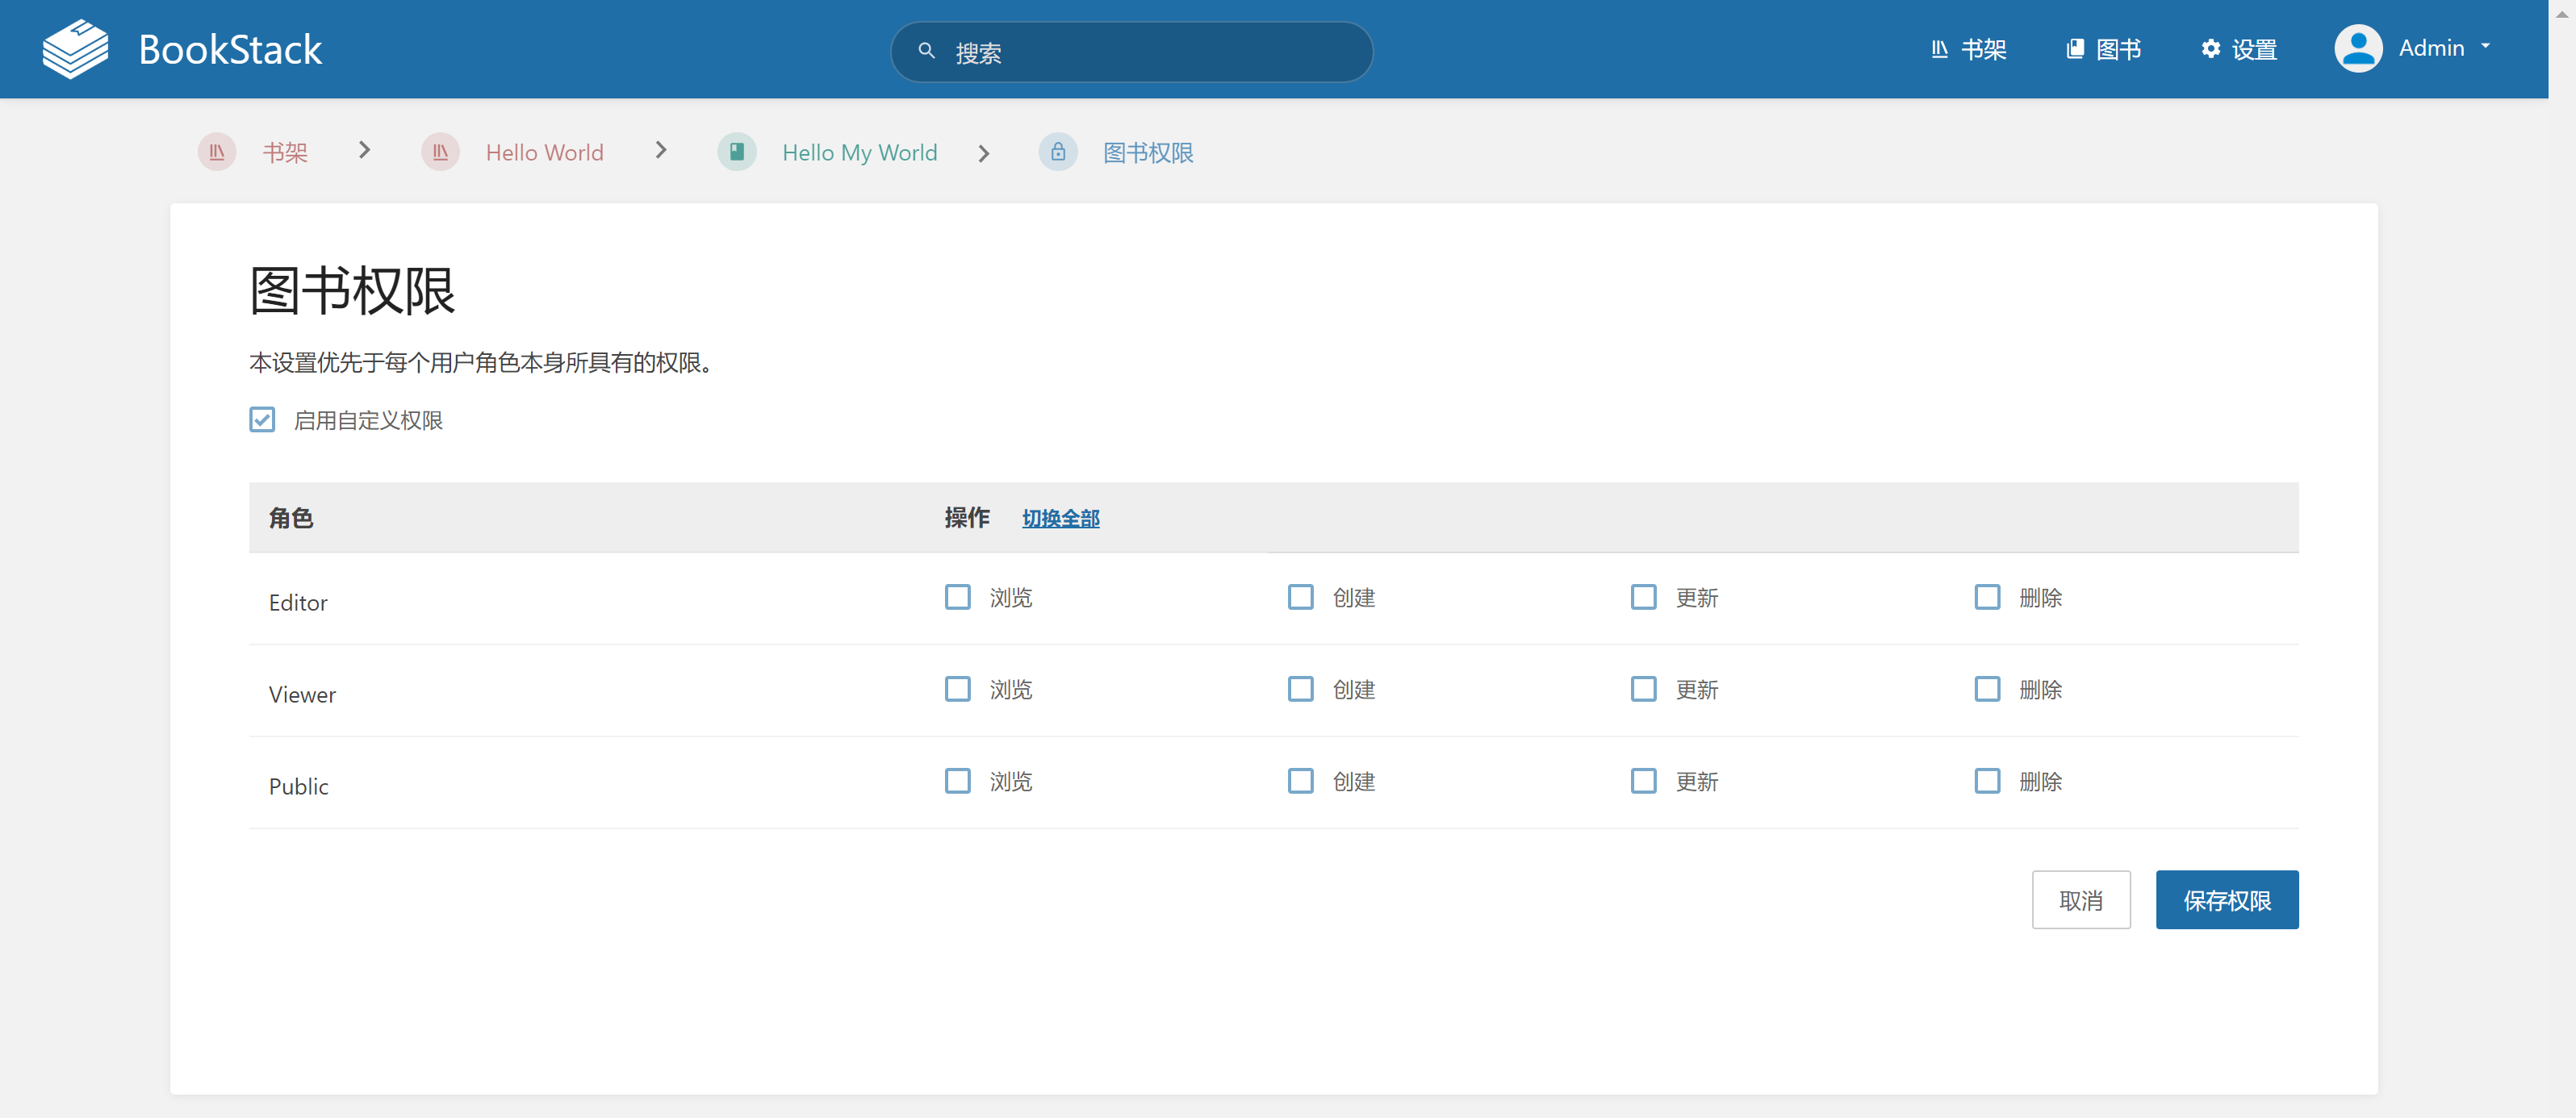Screen dimensions: 2576x1118
Task: Go to Hello My World breadcrumb link
Action: click(x=860, y=152)
